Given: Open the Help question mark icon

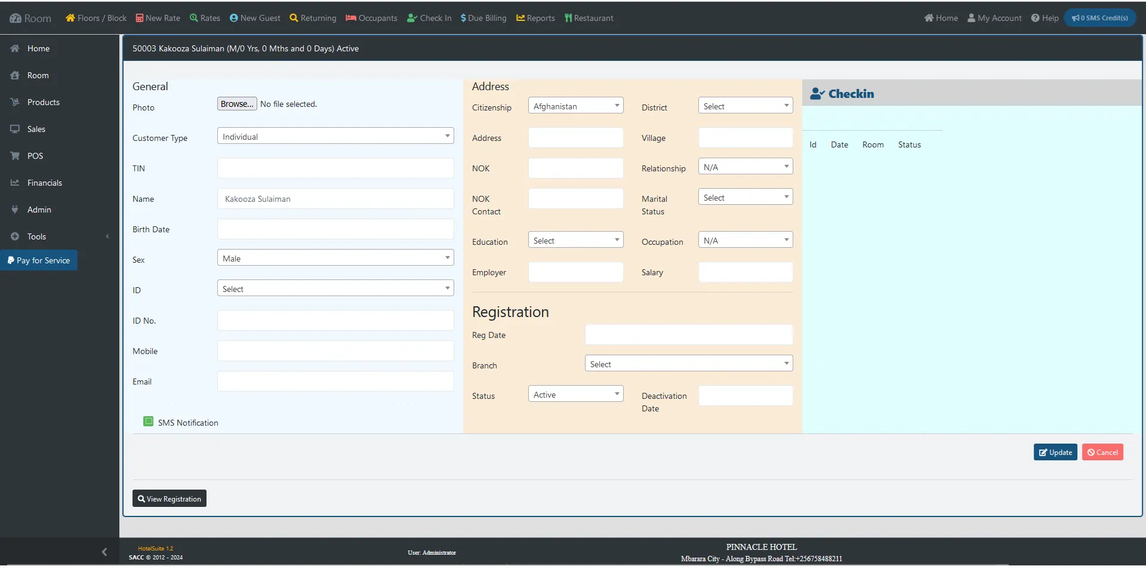Looking at the screenshot, I should tap(1036, 18).
